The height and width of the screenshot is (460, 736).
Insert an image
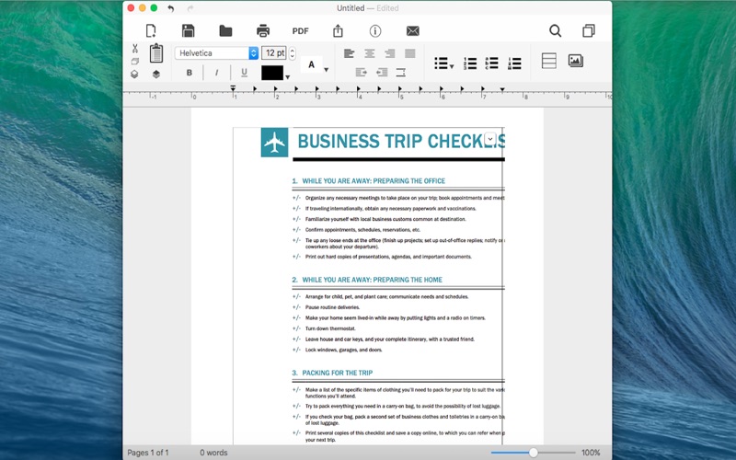pyautogui.click(x=576, y=61)
